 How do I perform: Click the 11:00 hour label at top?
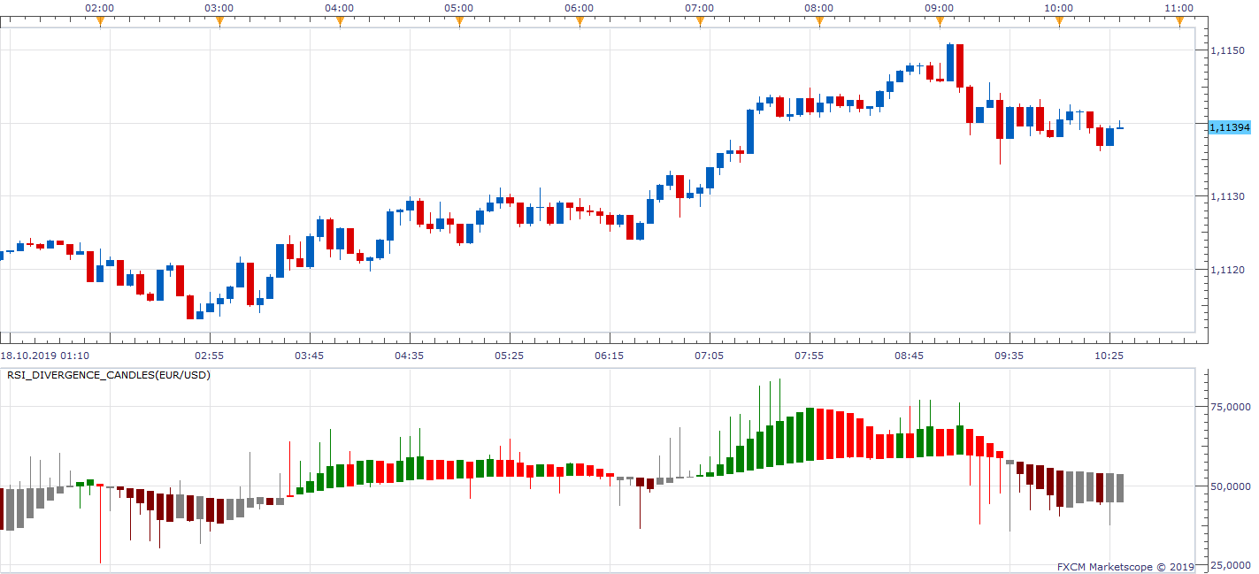click(x=1178, y=8)
